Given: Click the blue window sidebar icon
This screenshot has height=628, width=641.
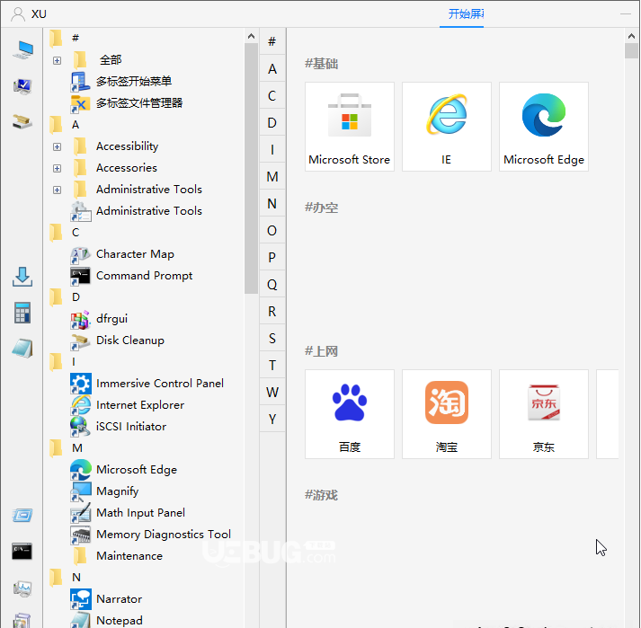Looking at the screenshot, I should click(x=22, y=516).
